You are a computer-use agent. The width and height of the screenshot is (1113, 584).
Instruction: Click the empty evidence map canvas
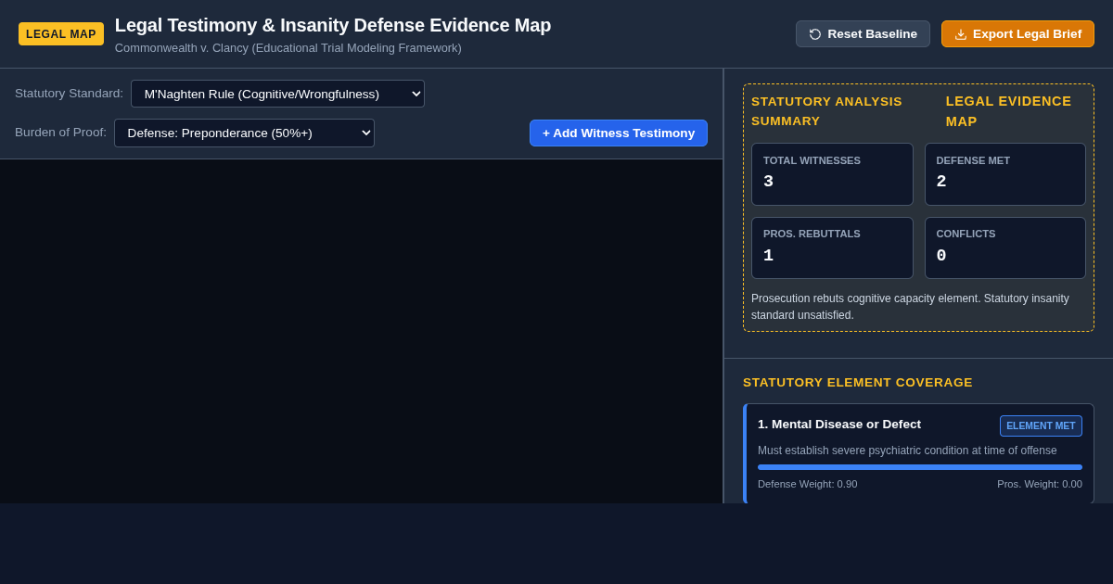361,331
